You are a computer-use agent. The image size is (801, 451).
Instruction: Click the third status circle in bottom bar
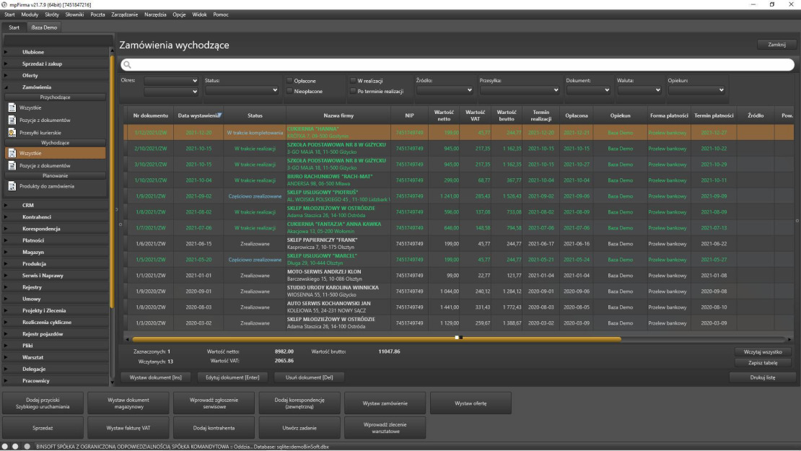point(27,447)
